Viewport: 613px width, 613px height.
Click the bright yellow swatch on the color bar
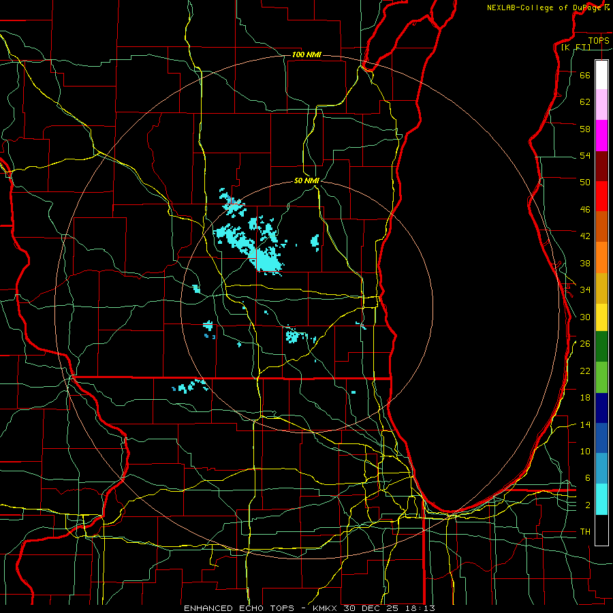tap(601, 317)
